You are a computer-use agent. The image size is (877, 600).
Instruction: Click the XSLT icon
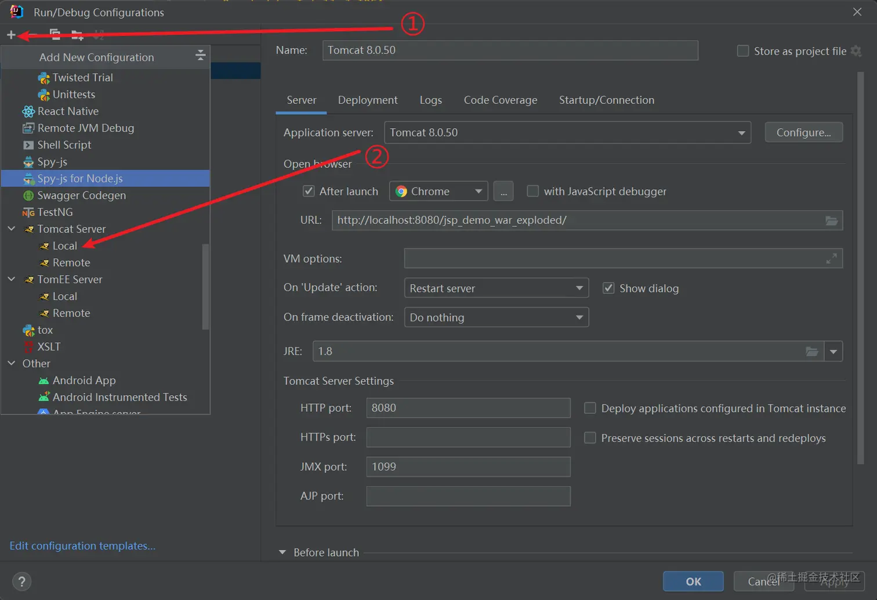tap(28, 347)
